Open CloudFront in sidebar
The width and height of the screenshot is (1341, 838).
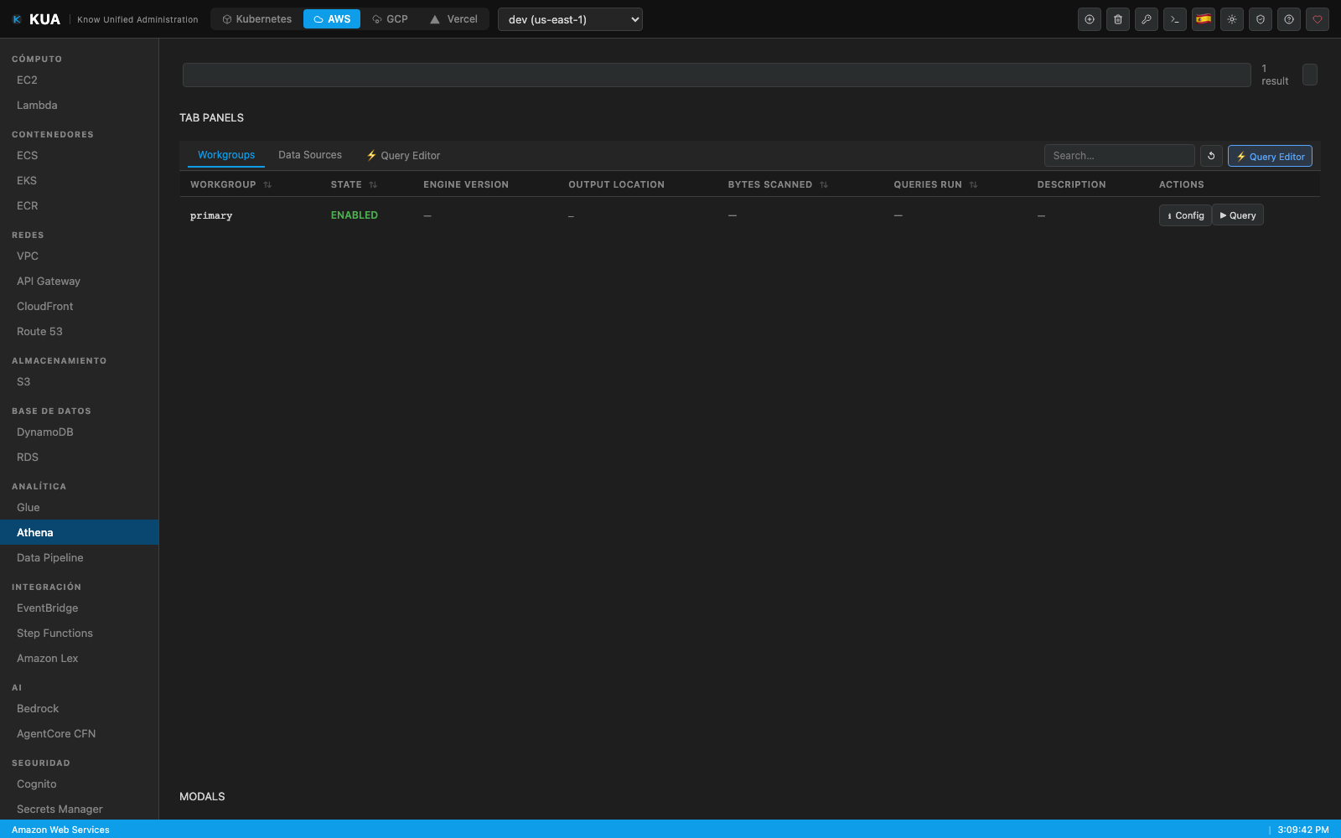[80, 307]
